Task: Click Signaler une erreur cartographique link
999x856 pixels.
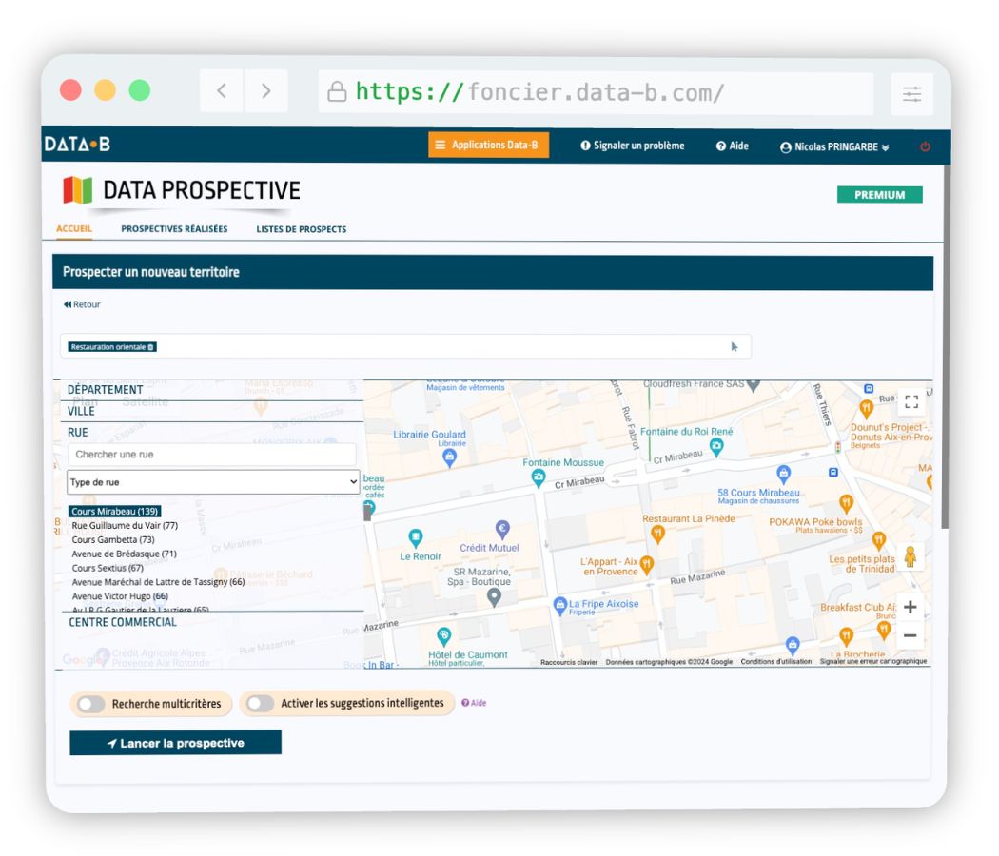Action: tap(872, 662)
